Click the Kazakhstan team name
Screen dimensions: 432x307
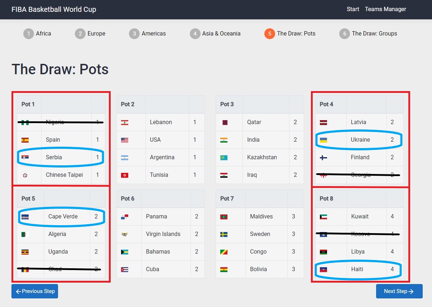click(x=262, y=157)
